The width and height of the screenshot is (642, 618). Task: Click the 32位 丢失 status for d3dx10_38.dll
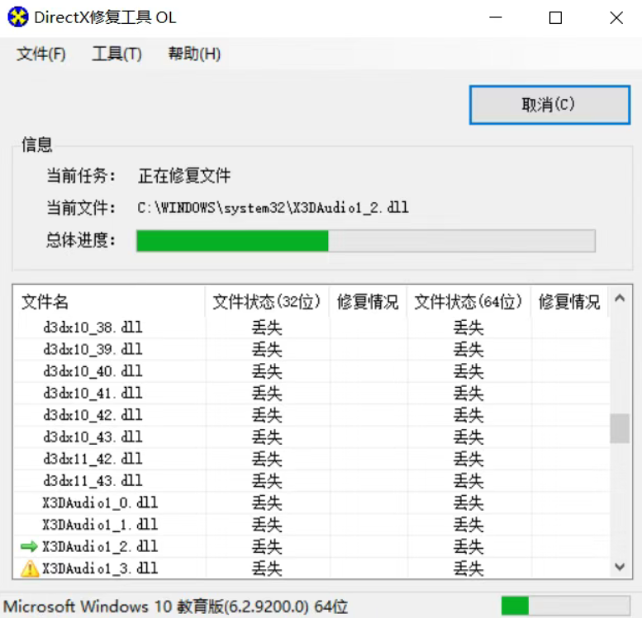click(x=267, y=328)
